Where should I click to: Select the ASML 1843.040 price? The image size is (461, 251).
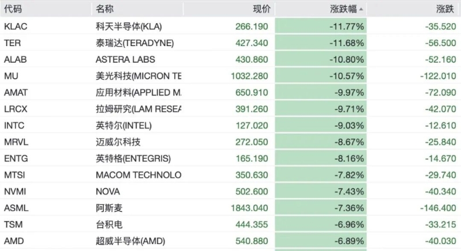click(x=249, y=208)
